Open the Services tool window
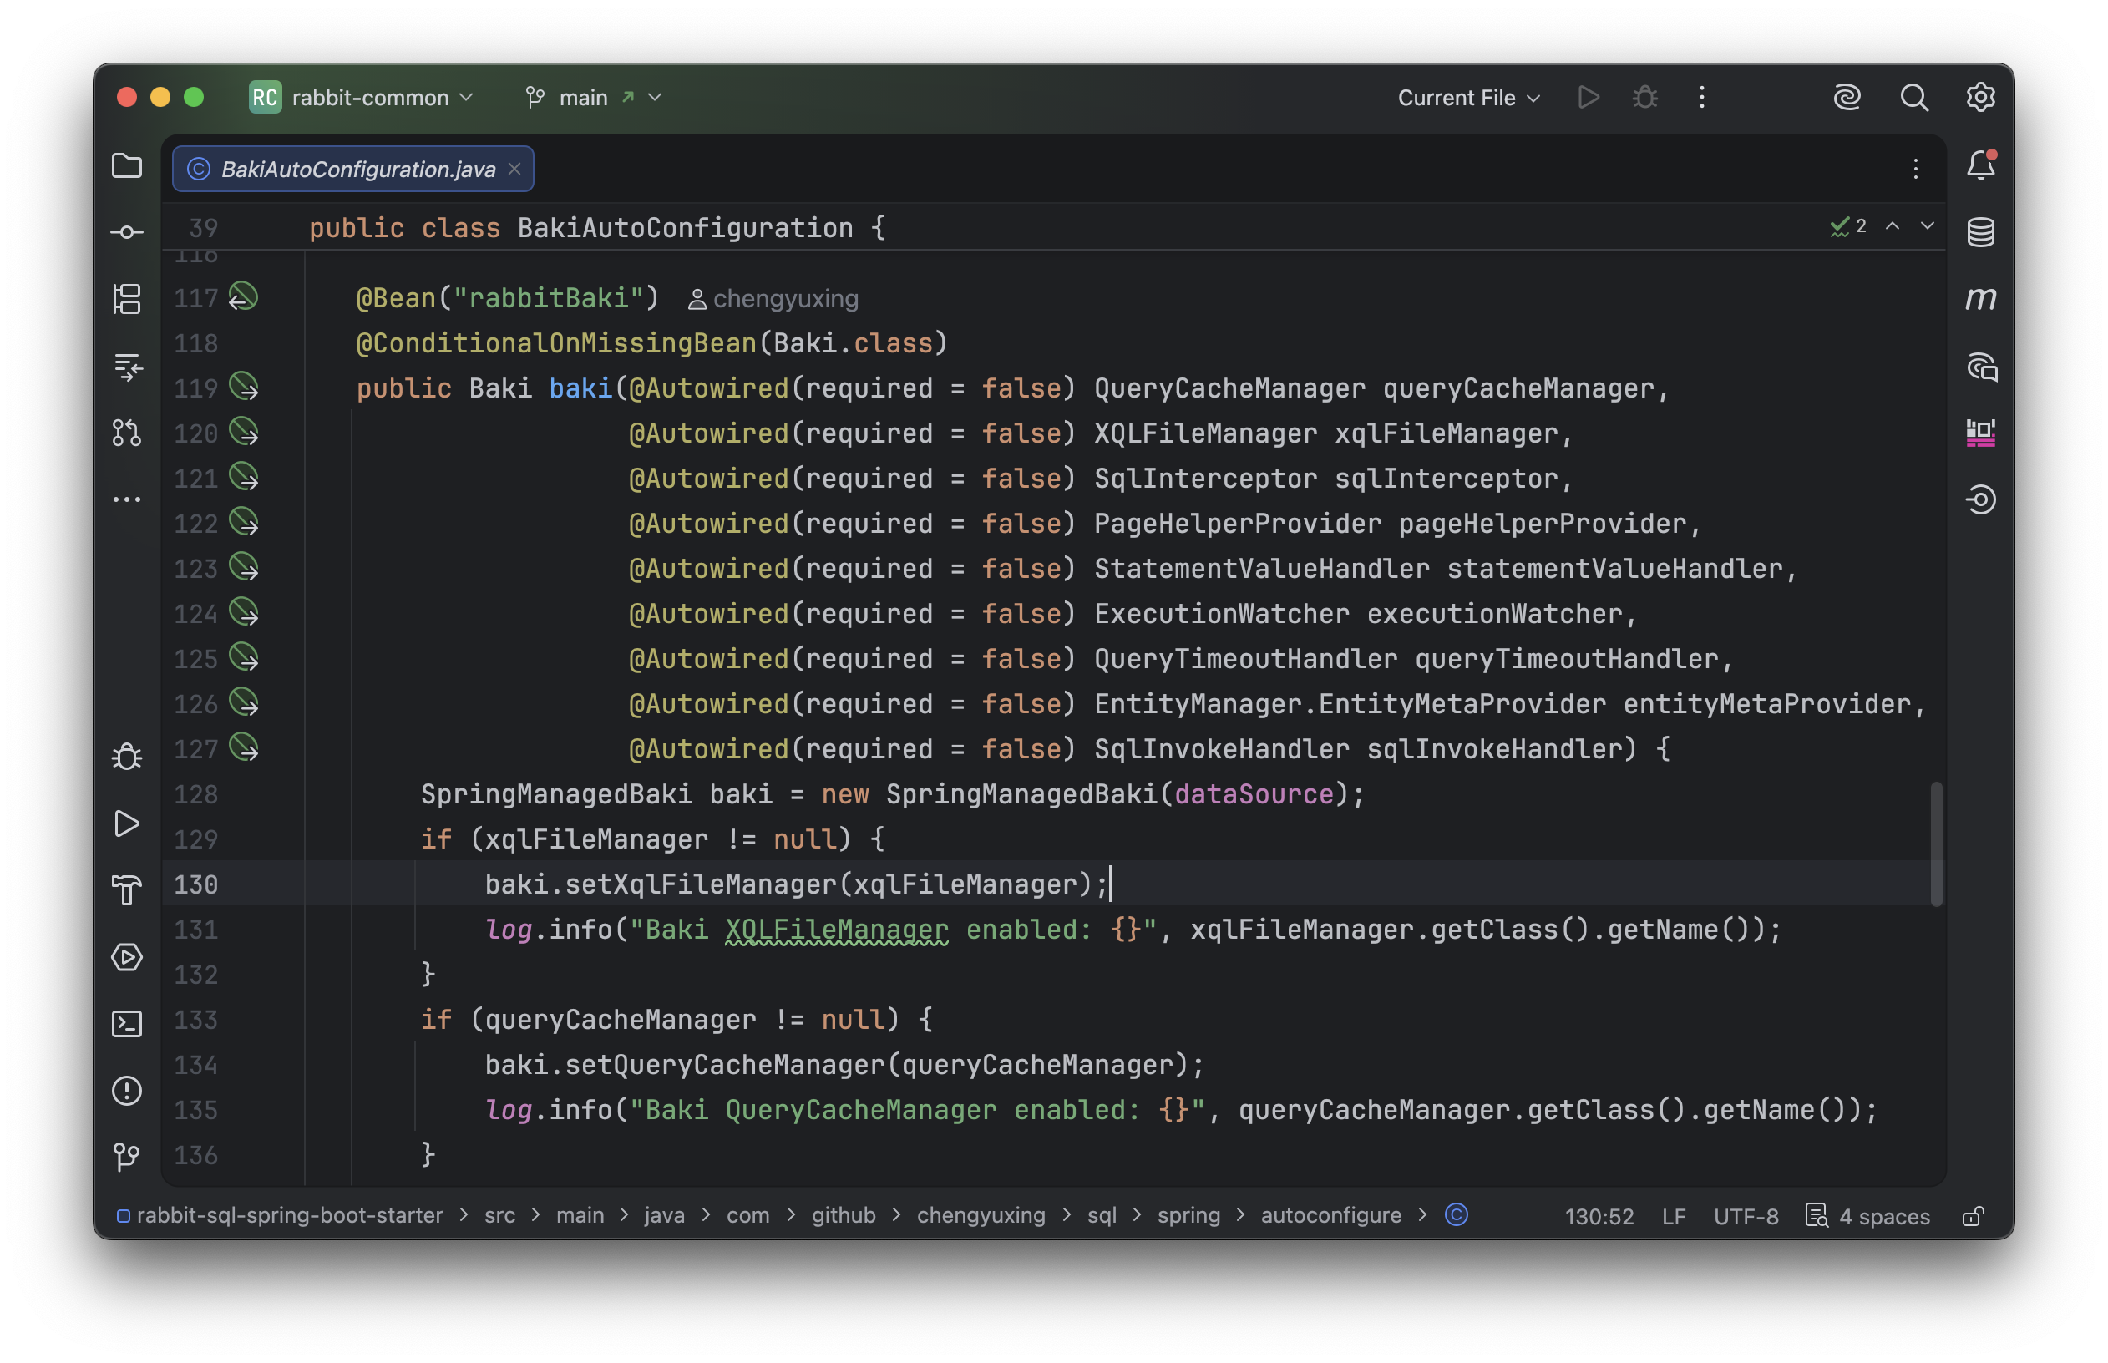 click(128, 958)
